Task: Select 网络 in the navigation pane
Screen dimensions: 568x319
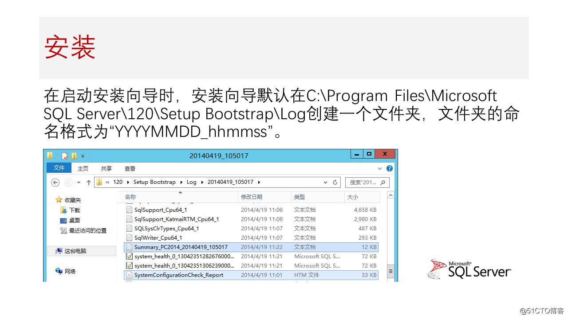Action: pos(70,271)
